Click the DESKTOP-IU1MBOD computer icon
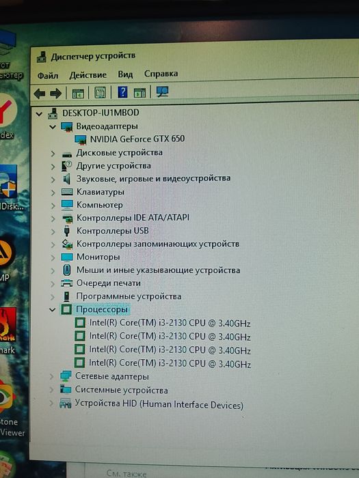The height and width of the screenshot is (478, 359). [x=53, y=113]
